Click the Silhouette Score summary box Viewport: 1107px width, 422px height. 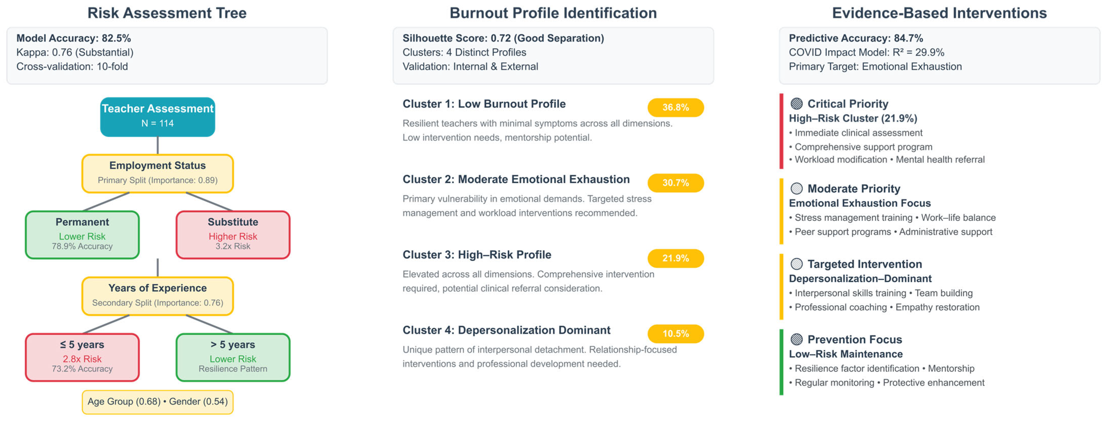coord(553,56)
